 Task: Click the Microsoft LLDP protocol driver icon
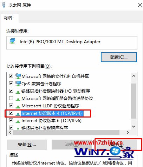coord(18,106)
